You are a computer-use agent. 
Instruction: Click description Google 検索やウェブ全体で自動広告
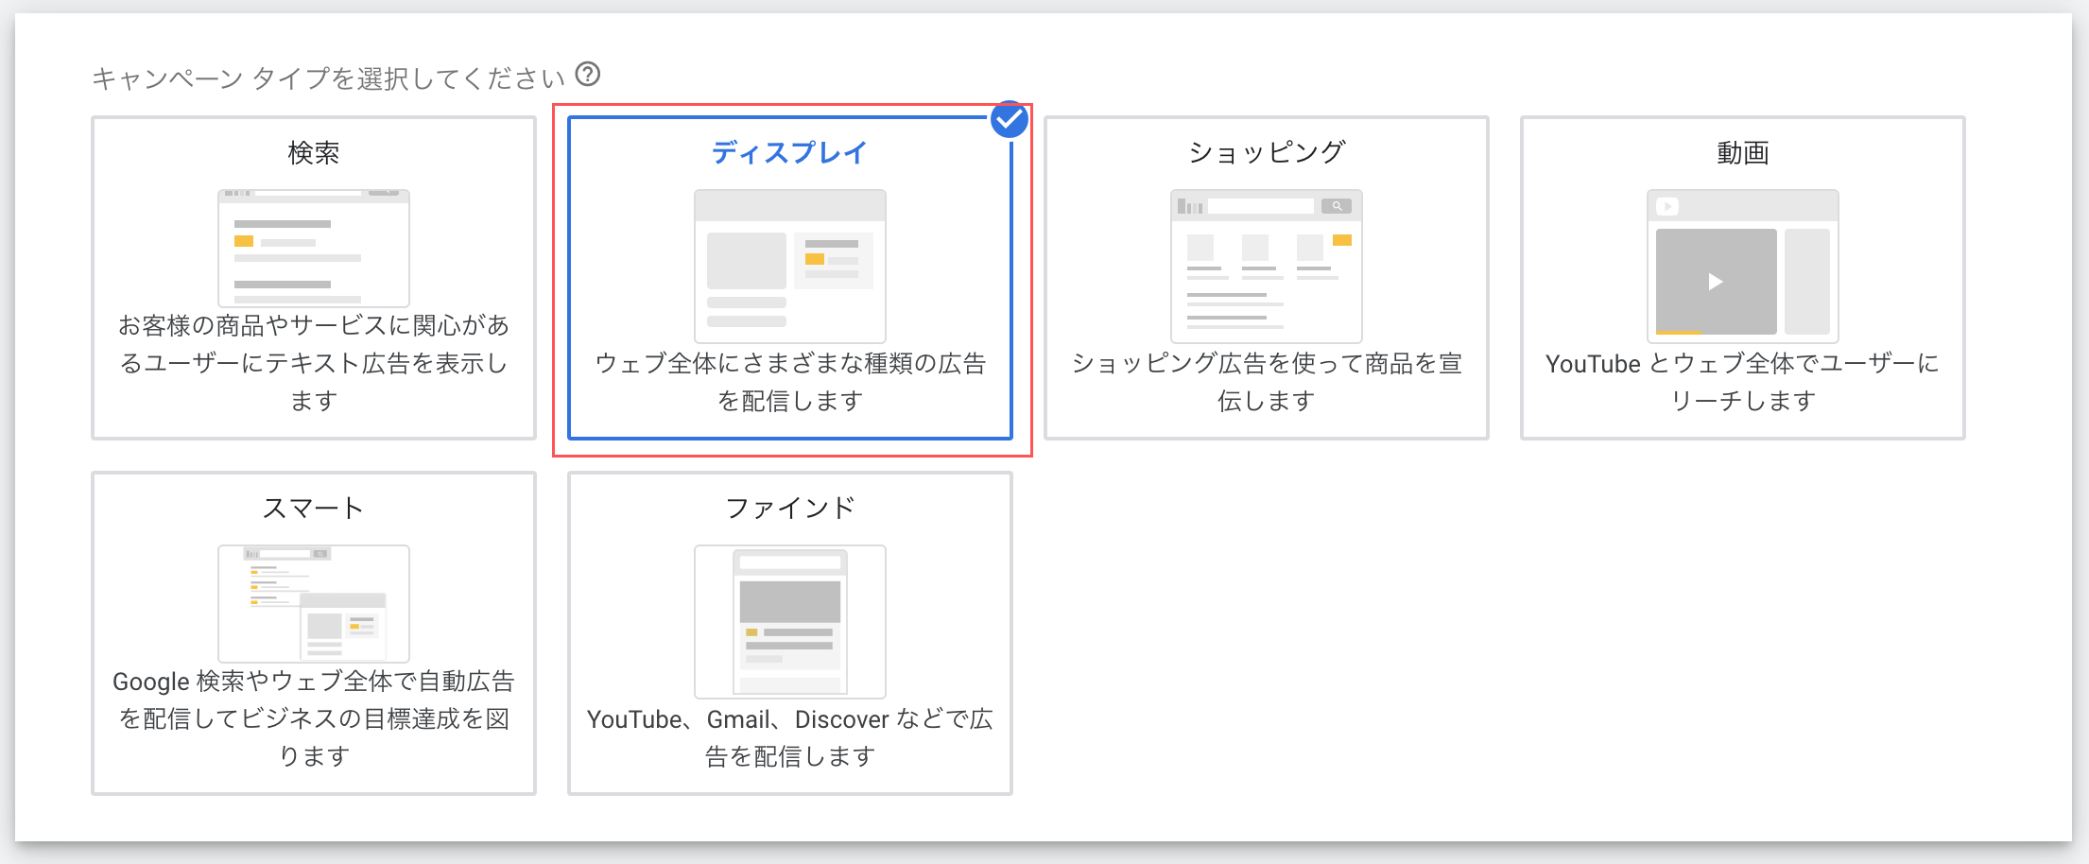(x=314, y=718)
